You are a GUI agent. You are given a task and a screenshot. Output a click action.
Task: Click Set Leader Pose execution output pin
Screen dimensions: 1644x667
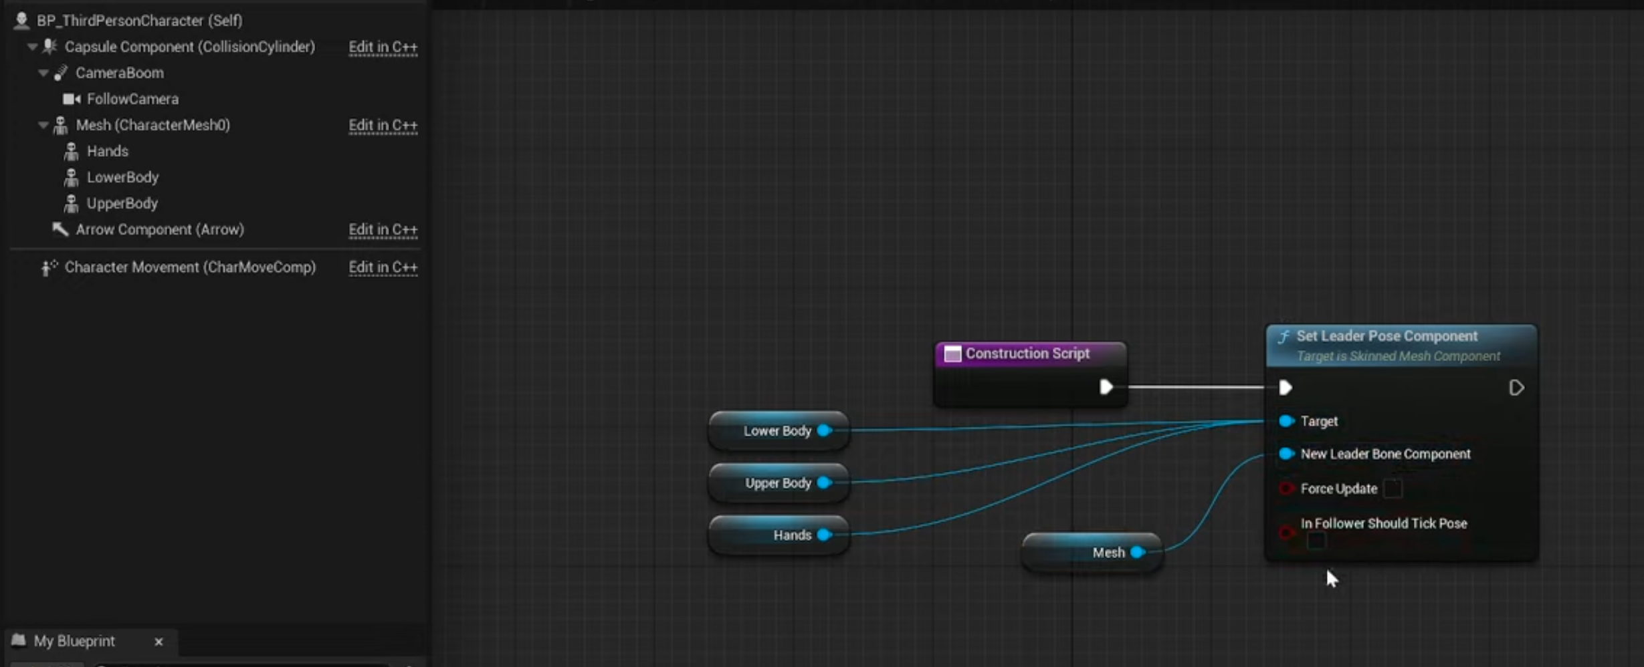pyautogui.click(x=1516, y=388)
